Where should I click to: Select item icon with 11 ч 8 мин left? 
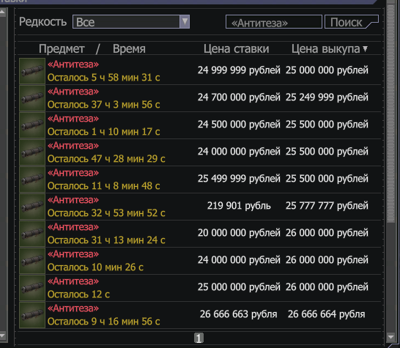point(32,179)
